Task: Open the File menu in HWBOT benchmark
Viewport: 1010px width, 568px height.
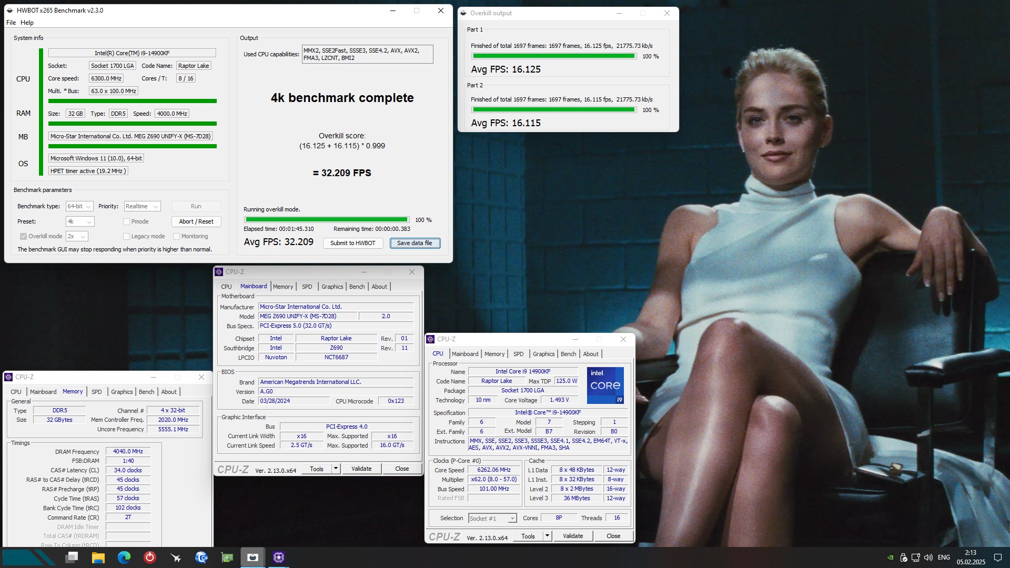Action: pos(11,23)
